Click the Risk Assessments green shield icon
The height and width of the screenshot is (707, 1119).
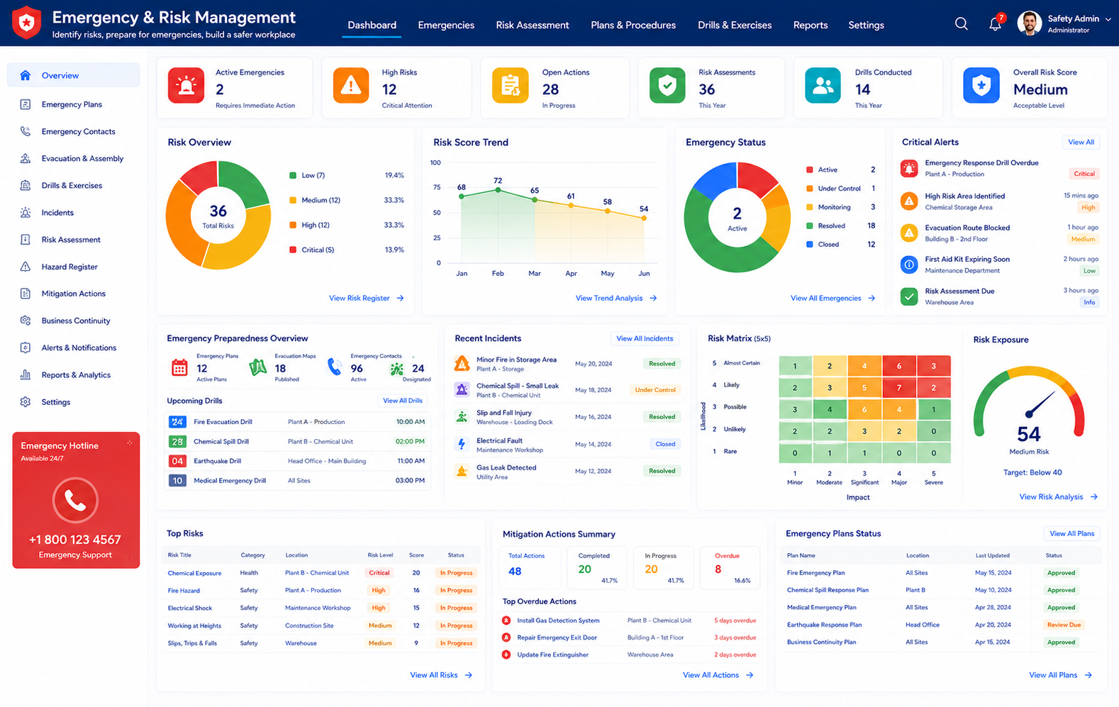[x=667, y=86]
